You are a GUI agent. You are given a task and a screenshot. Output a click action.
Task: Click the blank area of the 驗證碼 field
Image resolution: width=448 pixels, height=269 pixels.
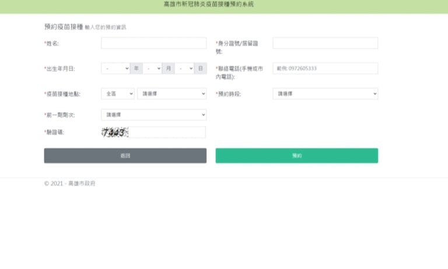pos(169,132)
